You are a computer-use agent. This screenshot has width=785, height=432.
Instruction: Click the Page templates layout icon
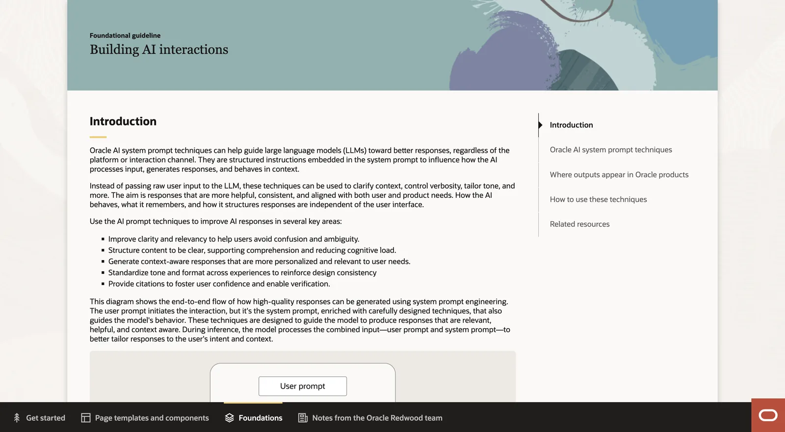[x=86, y=418]
